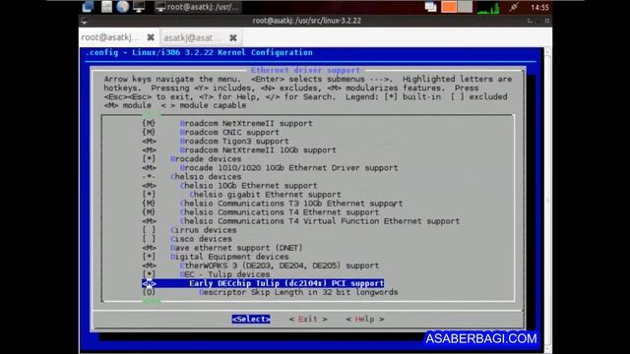
Task: Toggle Broadcom Tigon3 support module marker
Action: (x=149, y=141)
